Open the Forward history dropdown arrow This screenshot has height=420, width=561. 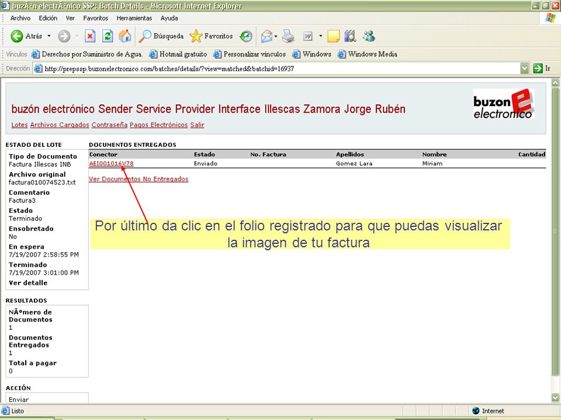(x=77, y=36)
